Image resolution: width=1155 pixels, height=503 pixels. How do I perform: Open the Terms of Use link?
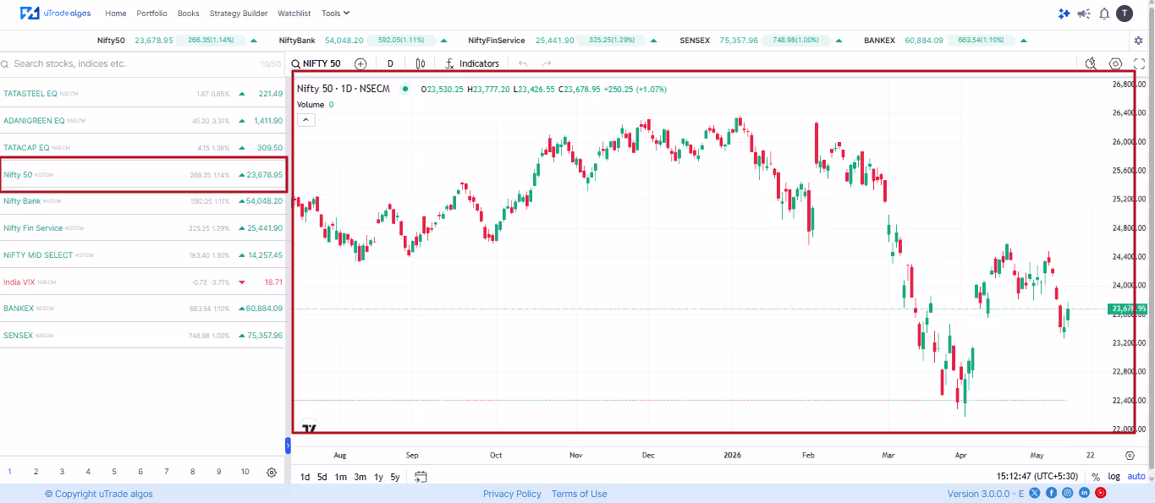pos(579,494)
